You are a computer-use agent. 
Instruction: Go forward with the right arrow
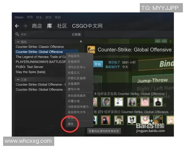[25, 26]
